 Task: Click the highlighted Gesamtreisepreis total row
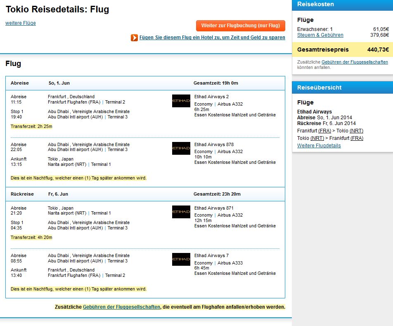click(x=342, y=50)
